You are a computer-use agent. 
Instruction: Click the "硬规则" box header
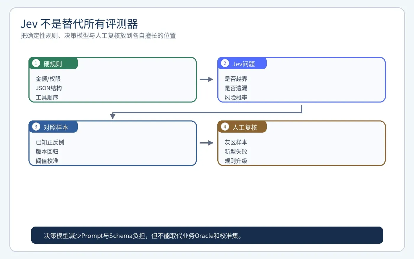53,63
